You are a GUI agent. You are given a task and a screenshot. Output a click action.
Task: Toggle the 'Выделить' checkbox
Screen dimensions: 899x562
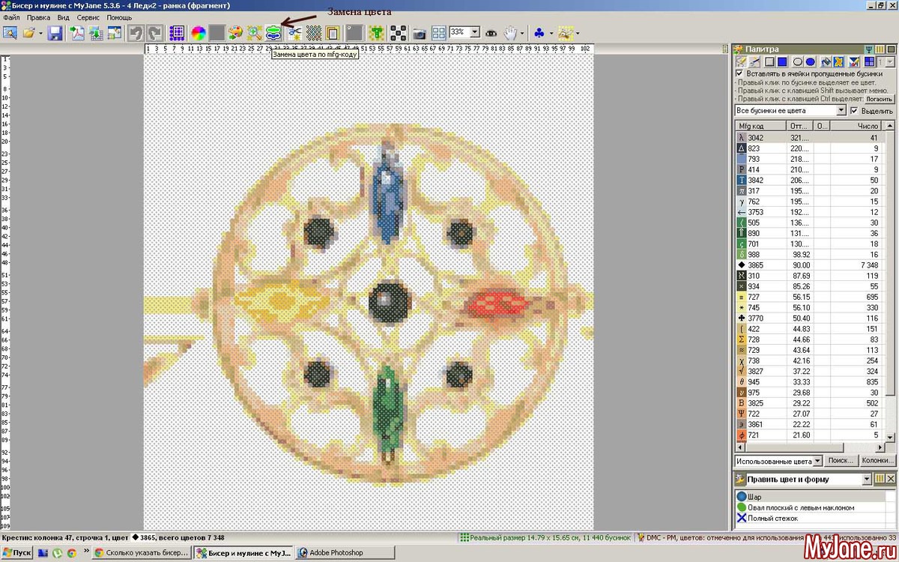pos(854,111)
